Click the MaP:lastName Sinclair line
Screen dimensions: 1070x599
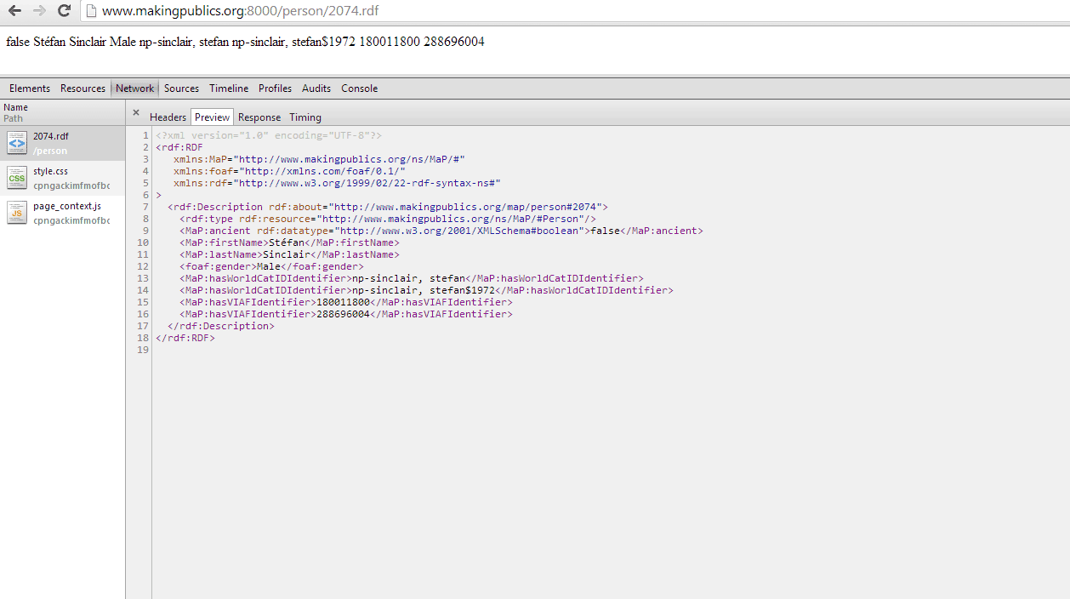coord(289,254)
